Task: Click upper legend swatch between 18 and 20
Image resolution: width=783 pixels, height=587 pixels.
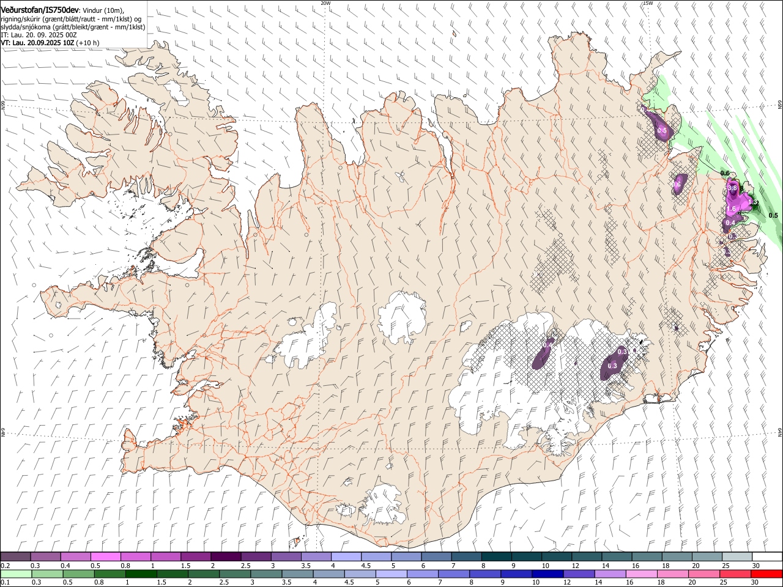Action: click(x=676, y=557)
